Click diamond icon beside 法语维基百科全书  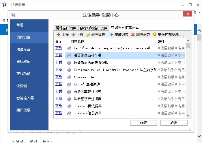(x=69, y=56)
